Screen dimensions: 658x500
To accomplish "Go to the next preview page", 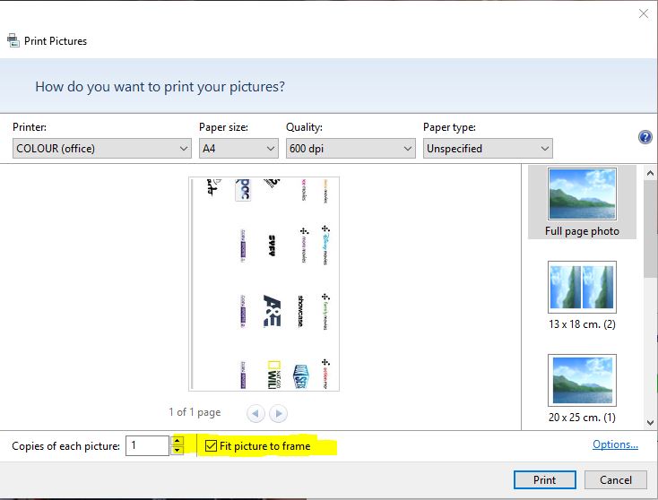I will (x=278, y=413).
